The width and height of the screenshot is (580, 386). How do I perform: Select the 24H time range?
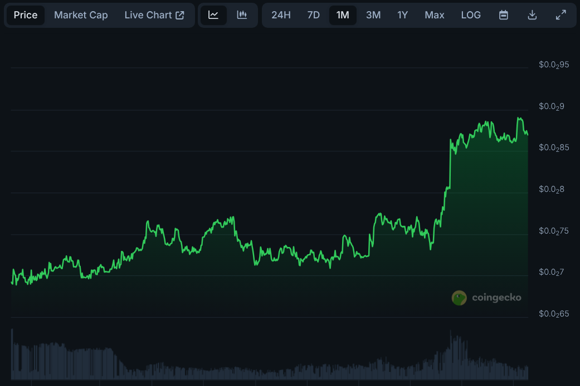coord(281,15)
